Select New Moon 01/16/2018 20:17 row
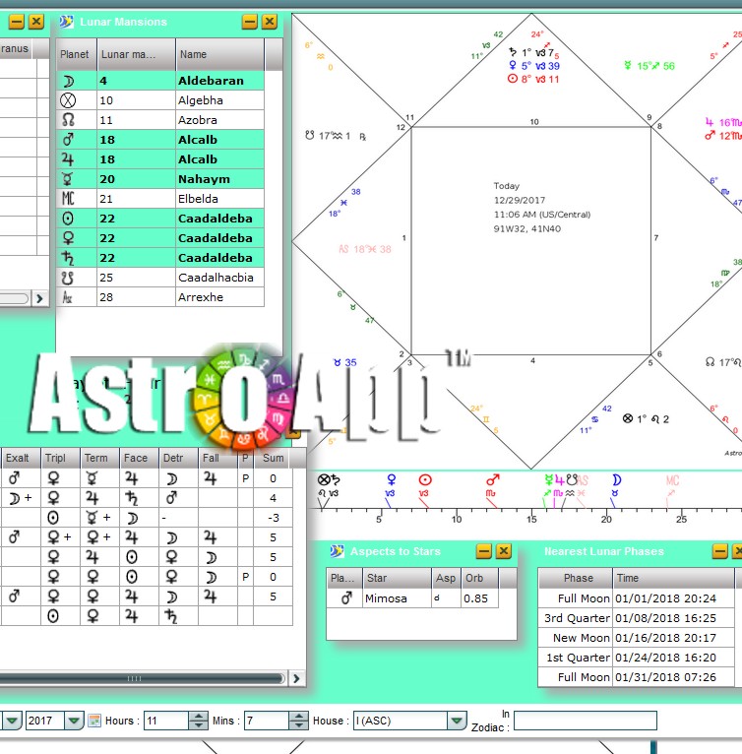The image size is (742, 754). tap(636, 638)
